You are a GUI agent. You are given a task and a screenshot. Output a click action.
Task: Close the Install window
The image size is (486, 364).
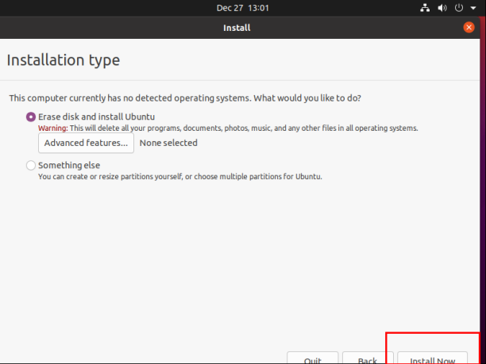(469, 28)
